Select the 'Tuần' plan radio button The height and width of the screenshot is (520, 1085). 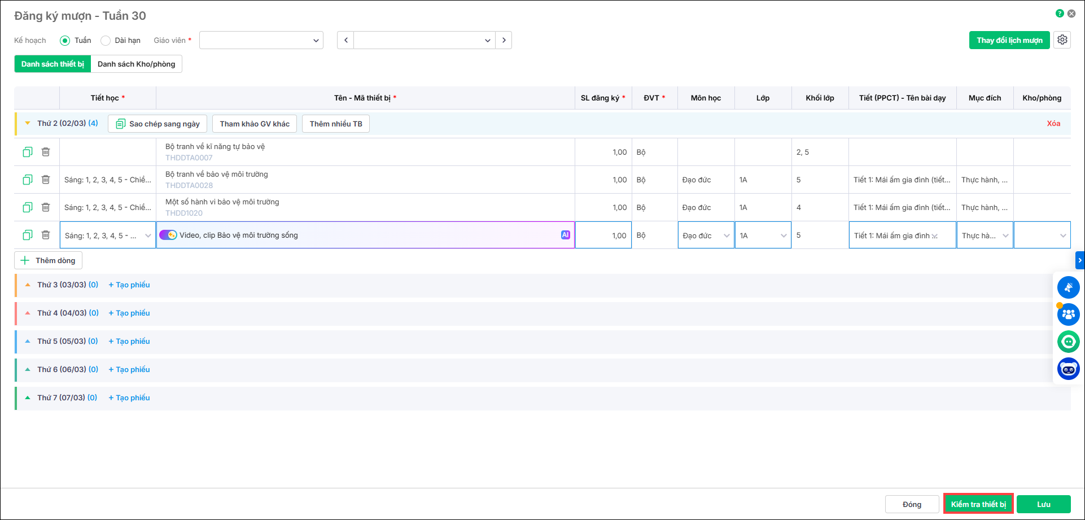tap(65, 41)
